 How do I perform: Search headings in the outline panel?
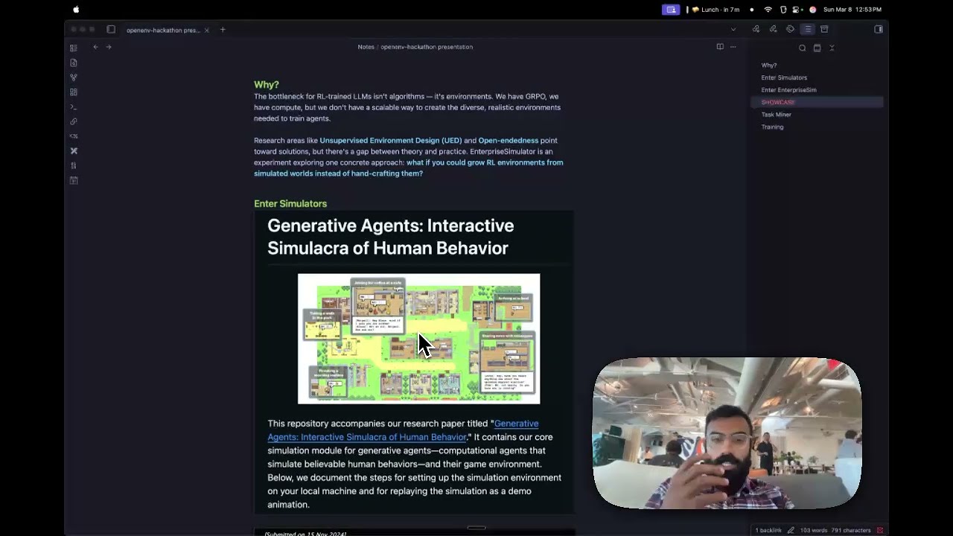pos(802,48)
